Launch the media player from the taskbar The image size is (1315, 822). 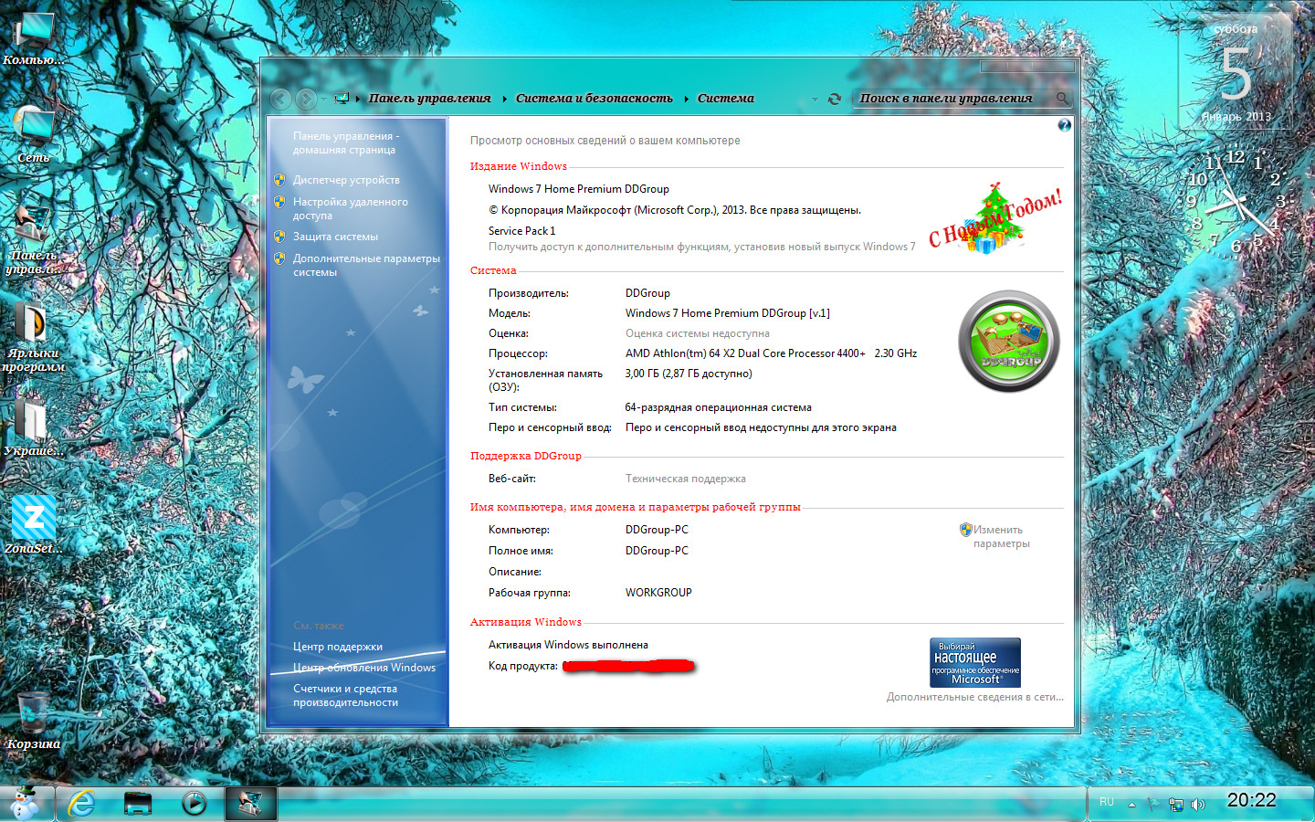(194, 803)
